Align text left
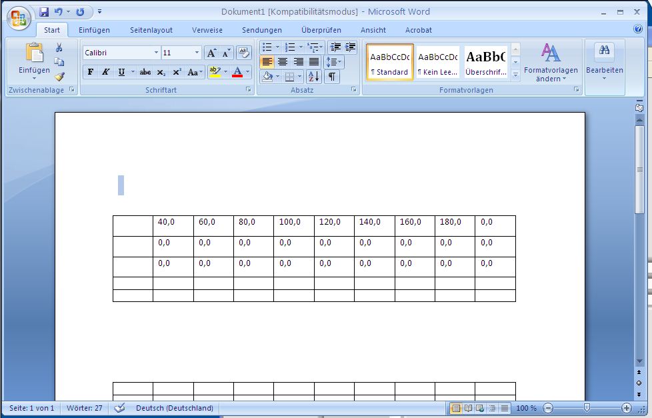Image resolution: width=652 pixels, height=418 pixels. click(x=267, y=62)
